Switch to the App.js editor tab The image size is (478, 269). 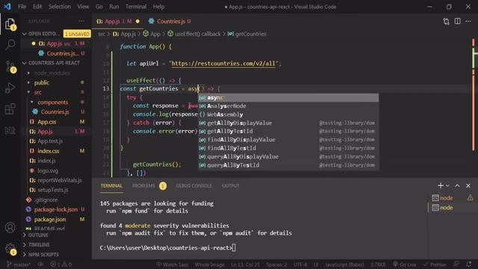click(118, 22)
